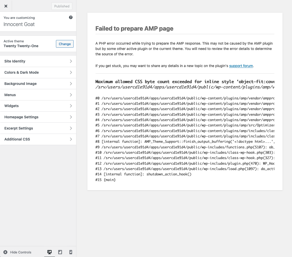Open the customizer help via question mark icon
The height and width of the screenshot is (257, 292).
[71, 17]
